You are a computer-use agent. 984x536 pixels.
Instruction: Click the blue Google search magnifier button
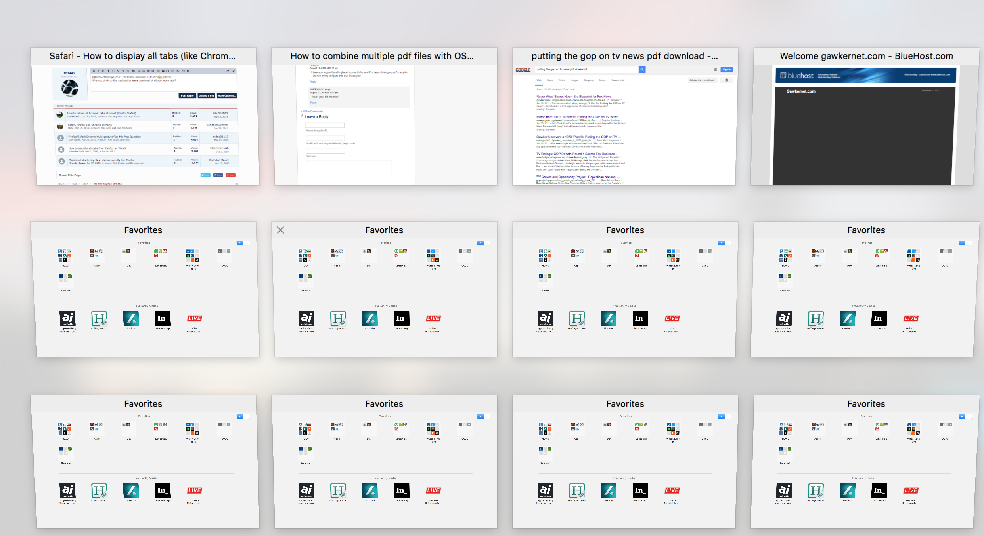point(642,70)
